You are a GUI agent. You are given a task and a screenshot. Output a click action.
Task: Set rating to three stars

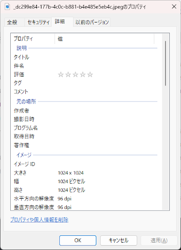75,75
